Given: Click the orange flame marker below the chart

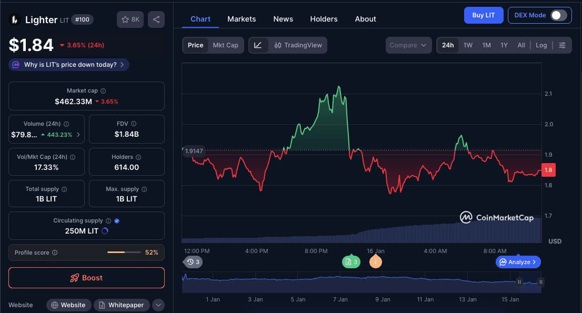Looking at the screenshot, I should (x=376, y=261).
